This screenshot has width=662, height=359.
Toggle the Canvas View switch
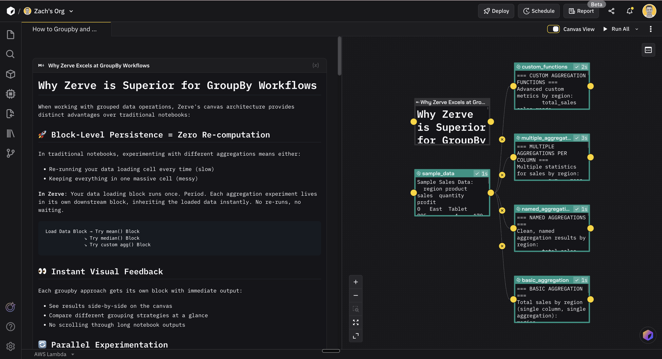(x=553, y=29)
